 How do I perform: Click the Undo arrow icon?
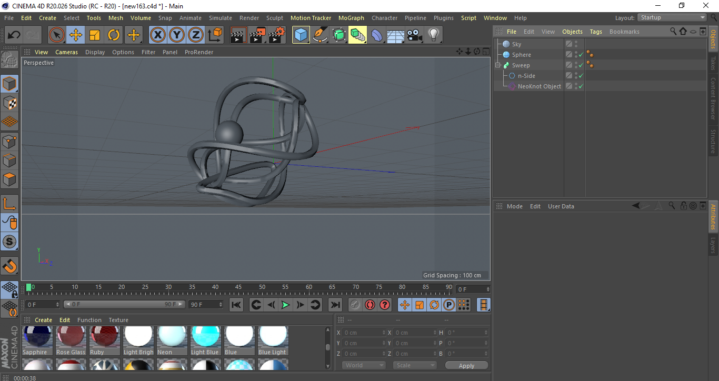pyautogui.click(x=14, y=35)
